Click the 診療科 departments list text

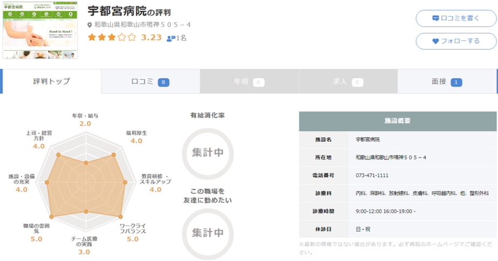(x=422, y=193)
